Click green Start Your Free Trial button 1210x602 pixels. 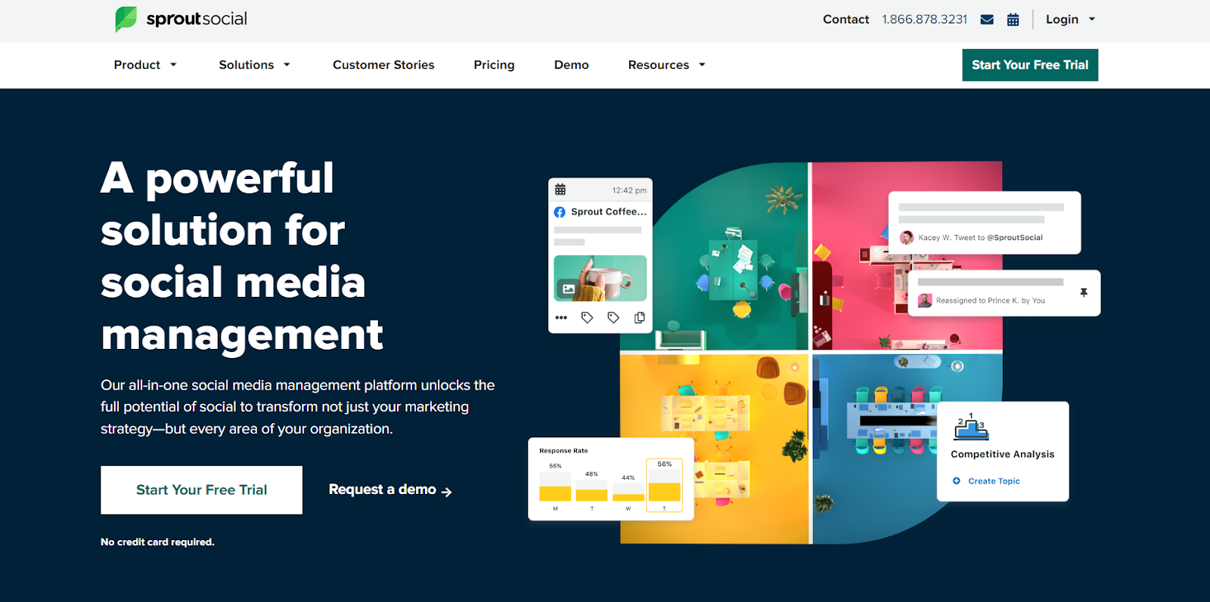1030,65
